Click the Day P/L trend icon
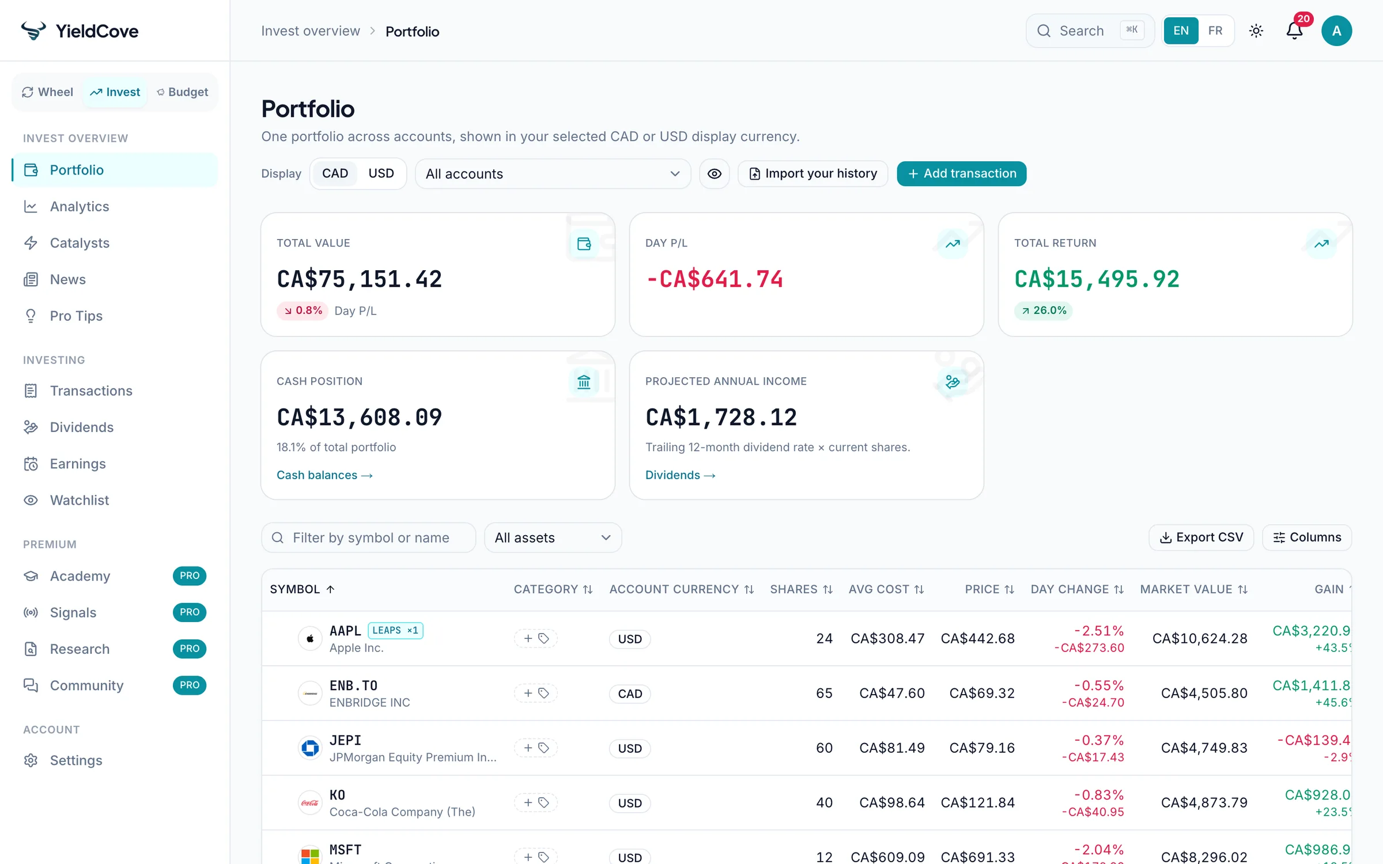The height and width of the screenshot is (864, 1383). coord(953,244)
